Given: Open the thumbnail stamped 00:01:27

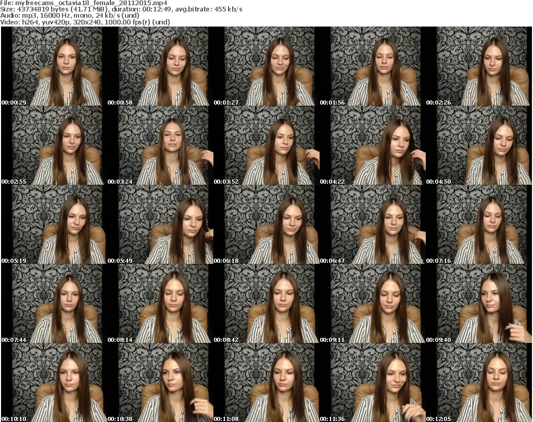Looking at the screenshot, I should click(266, 66).
